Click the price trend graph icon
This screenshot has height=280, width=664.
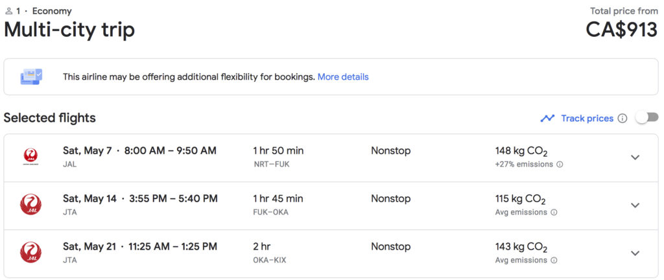pyautogui.click(x=548, y=118)
